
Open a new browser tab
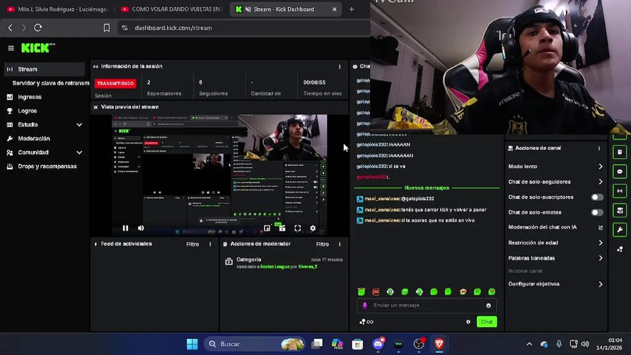(x=351, y=9)
